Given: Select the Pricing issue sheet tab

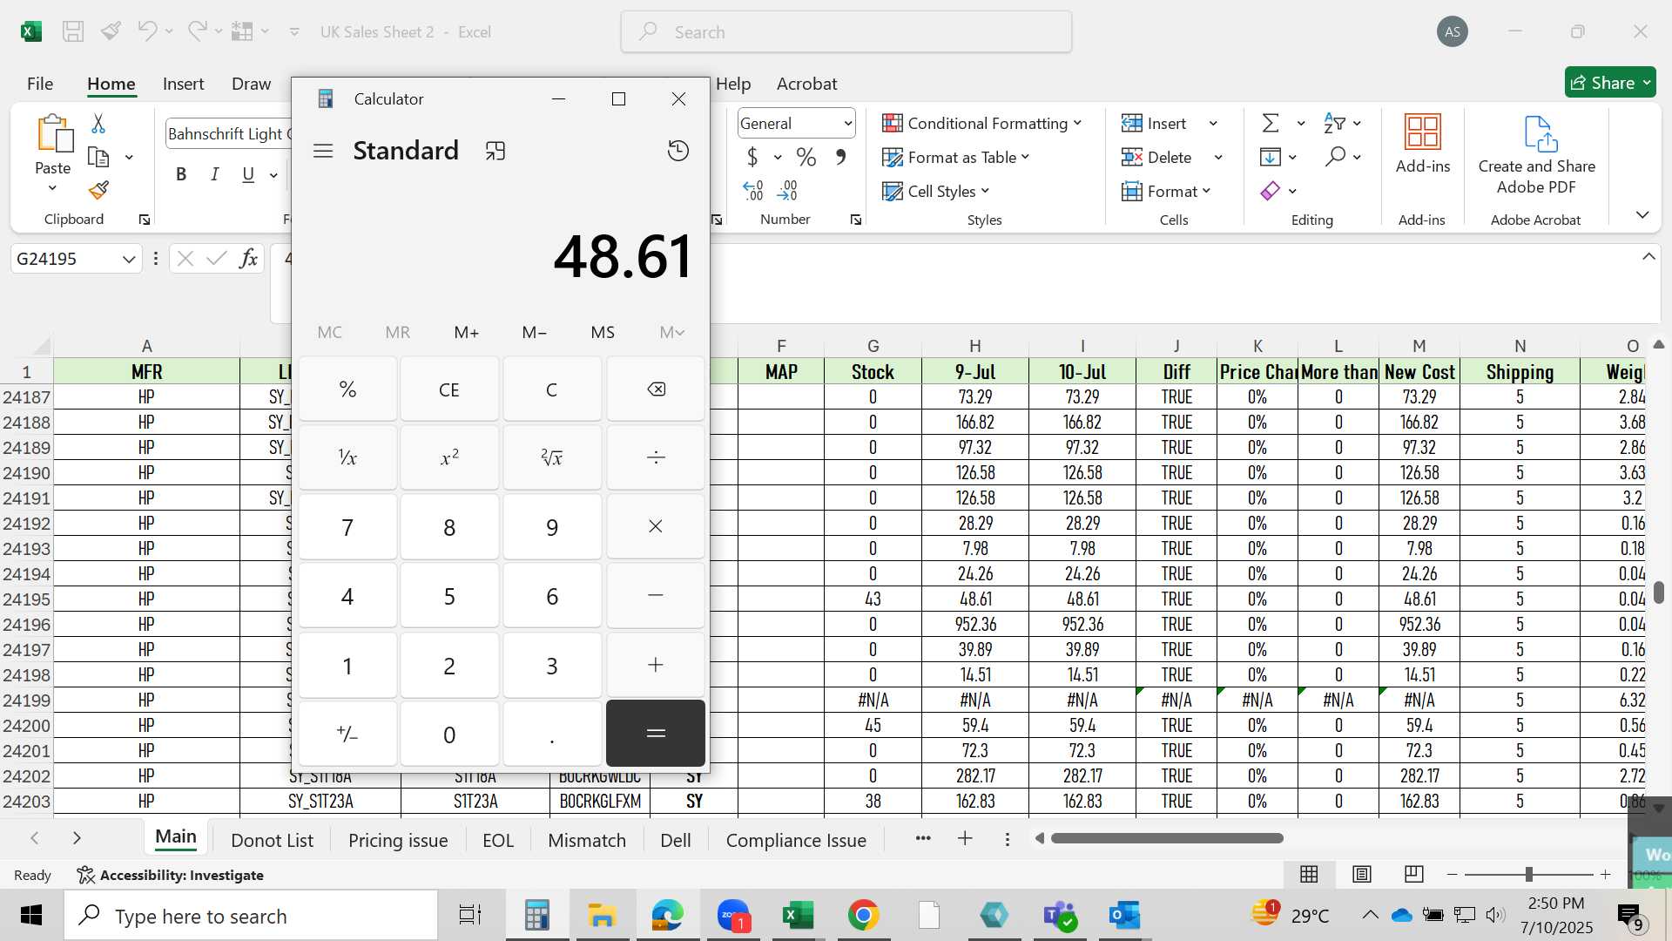Looking at the screenshot, I should click(398, 840).
